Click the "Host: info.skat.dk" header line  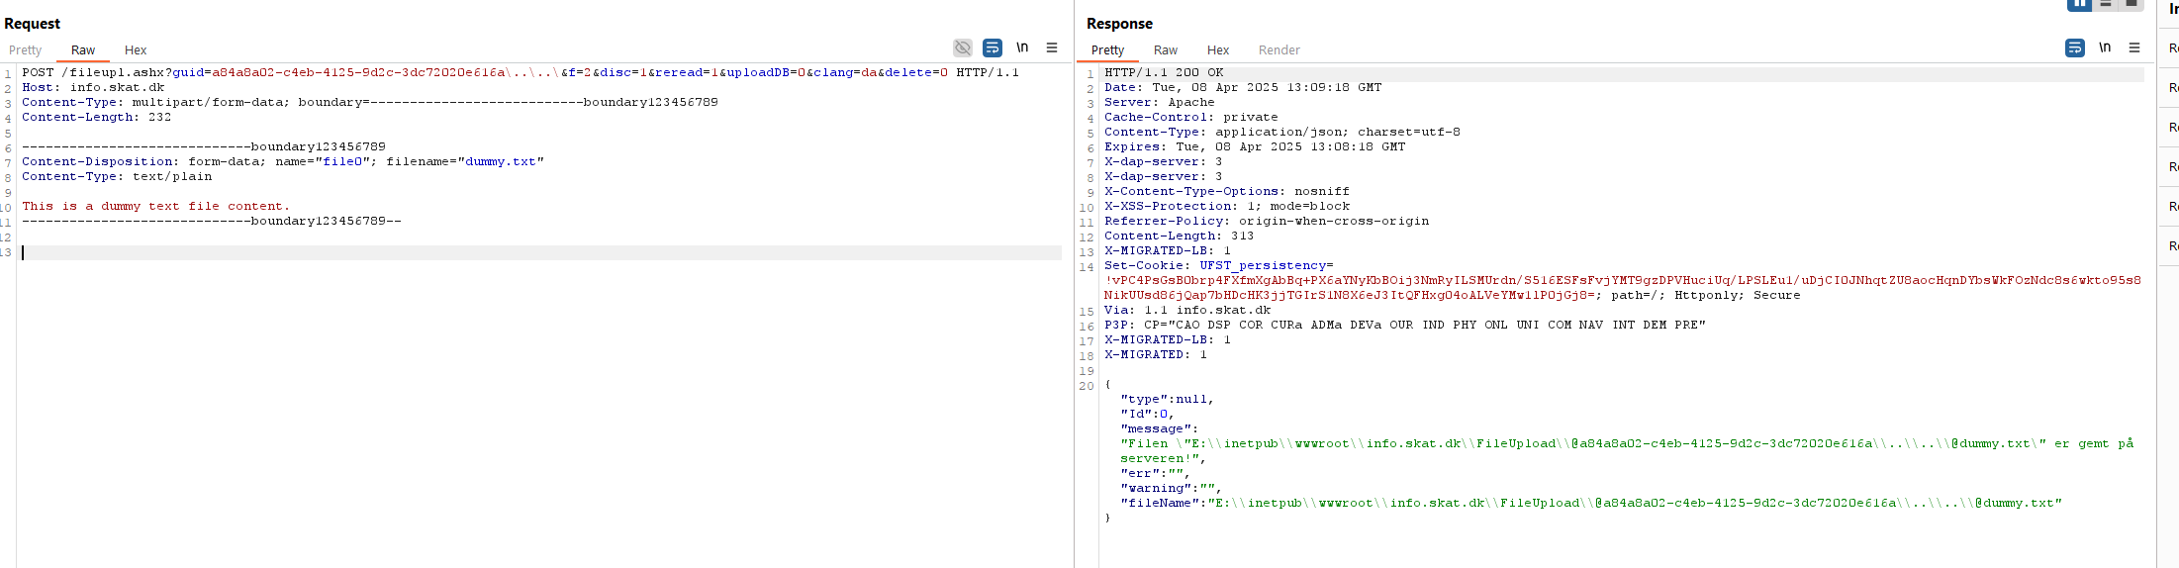(x=93, y=87)
